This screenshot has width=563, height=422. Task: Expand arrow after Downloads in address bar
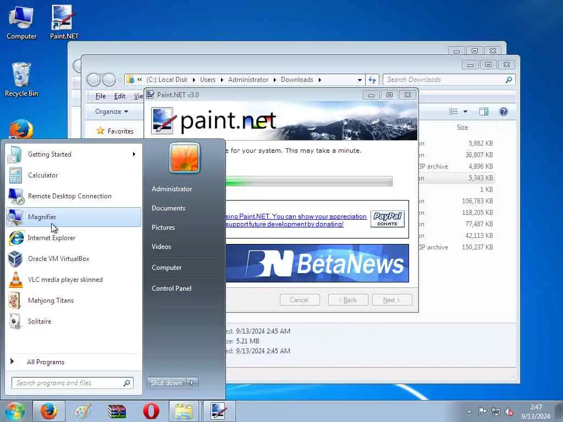pyautogui.click(x=319, y=80)
